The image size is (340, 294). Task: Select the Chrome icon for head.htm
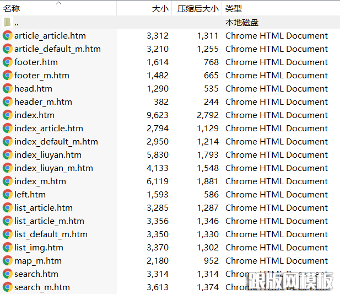pyautogui.click(x=8, y=88)
